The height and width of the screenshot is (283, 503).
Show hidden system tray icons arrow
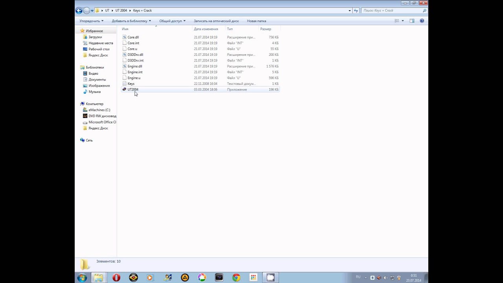click(x=366, y=278)
